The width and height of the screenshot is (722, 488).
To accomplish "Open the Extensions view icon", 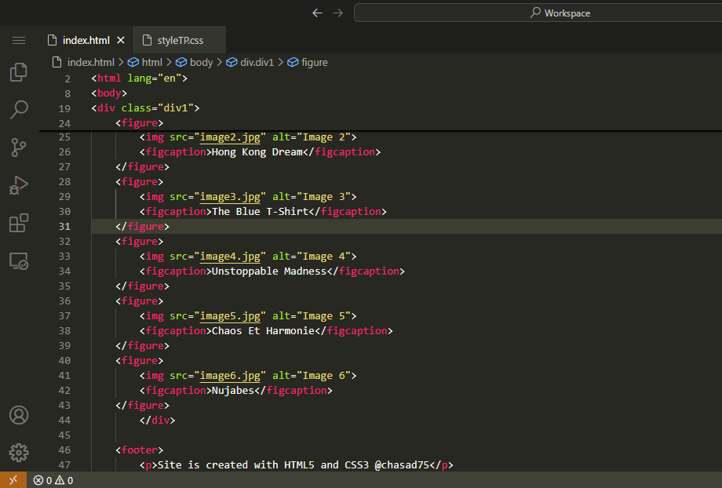I will (19, 223).
